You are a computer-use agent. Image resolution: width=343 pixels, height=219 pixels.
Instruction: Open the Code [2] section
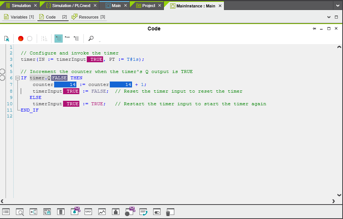53,17
